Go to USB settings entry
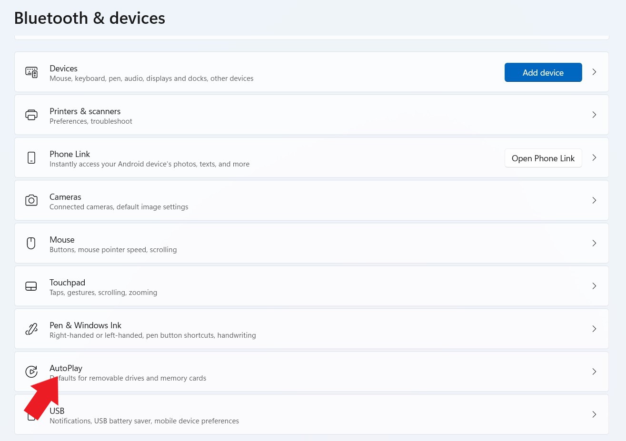 click(x=57, y=411)
